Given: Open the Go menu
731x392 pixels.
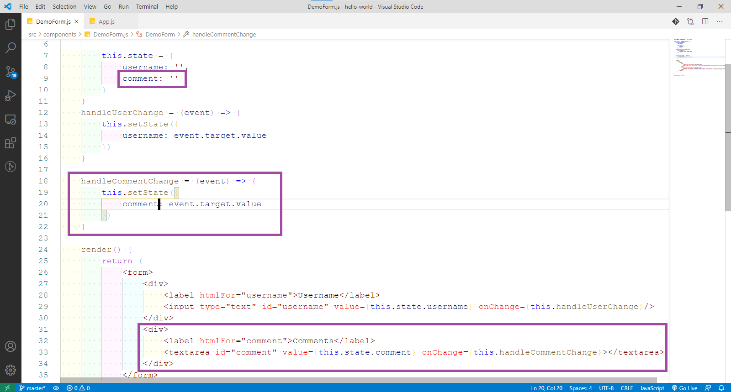Looking at the screenshot, I should click(x=107, y=6).
